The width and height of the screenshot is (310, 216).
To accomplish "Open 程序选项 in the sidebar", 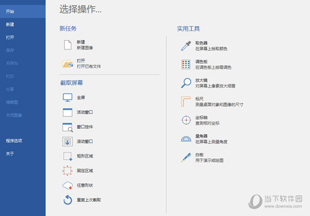I will click(23, 141).
